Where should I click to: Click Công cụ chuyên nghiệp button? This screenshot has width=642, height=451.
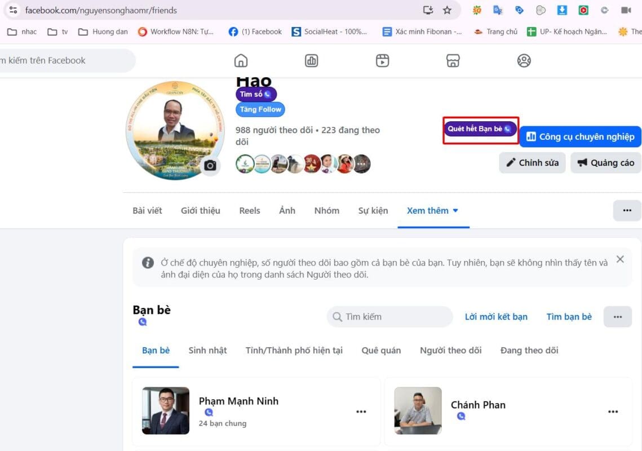point(580,136)
